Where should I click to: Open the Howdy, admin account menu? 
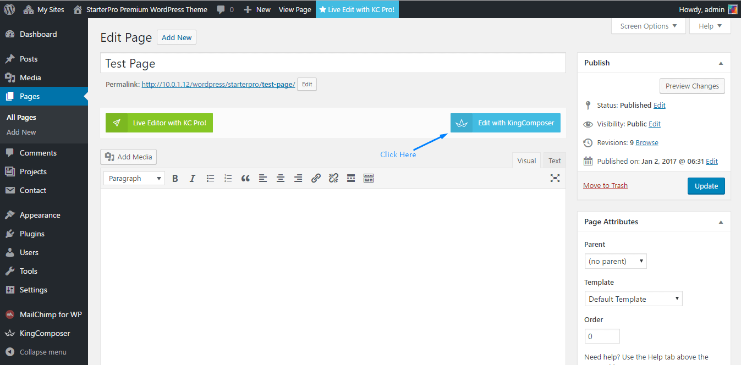click(709, 9)
